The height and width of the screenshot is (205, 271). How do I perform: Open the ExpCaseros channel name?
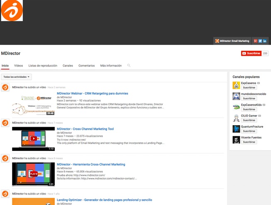pos(249,83)
